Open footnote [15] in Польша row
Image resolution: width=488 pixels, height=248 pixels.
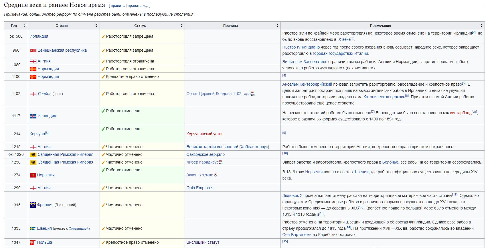[x=285, y=241]
